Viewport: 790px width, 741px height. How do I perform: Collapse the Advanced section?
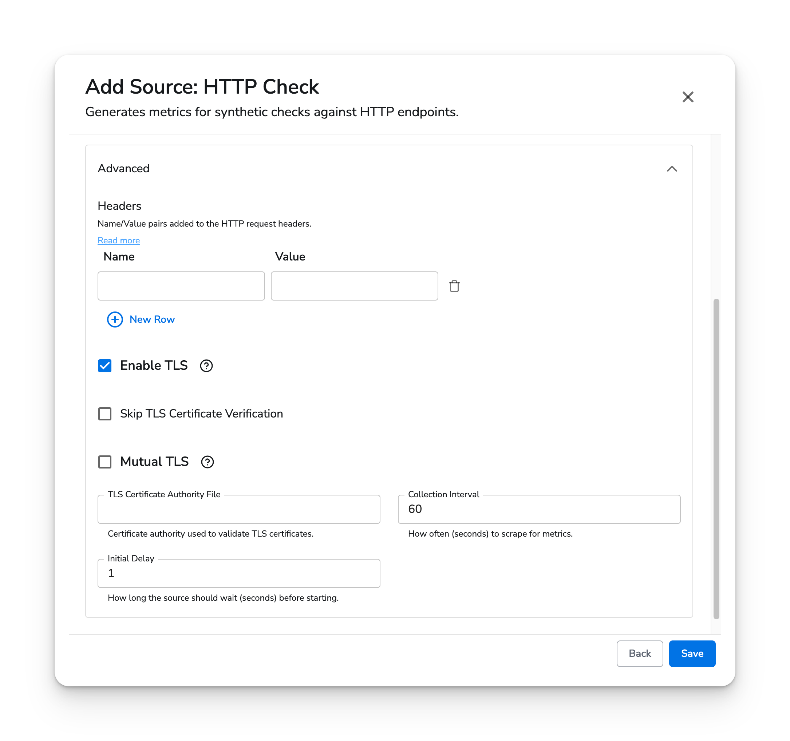672,169
